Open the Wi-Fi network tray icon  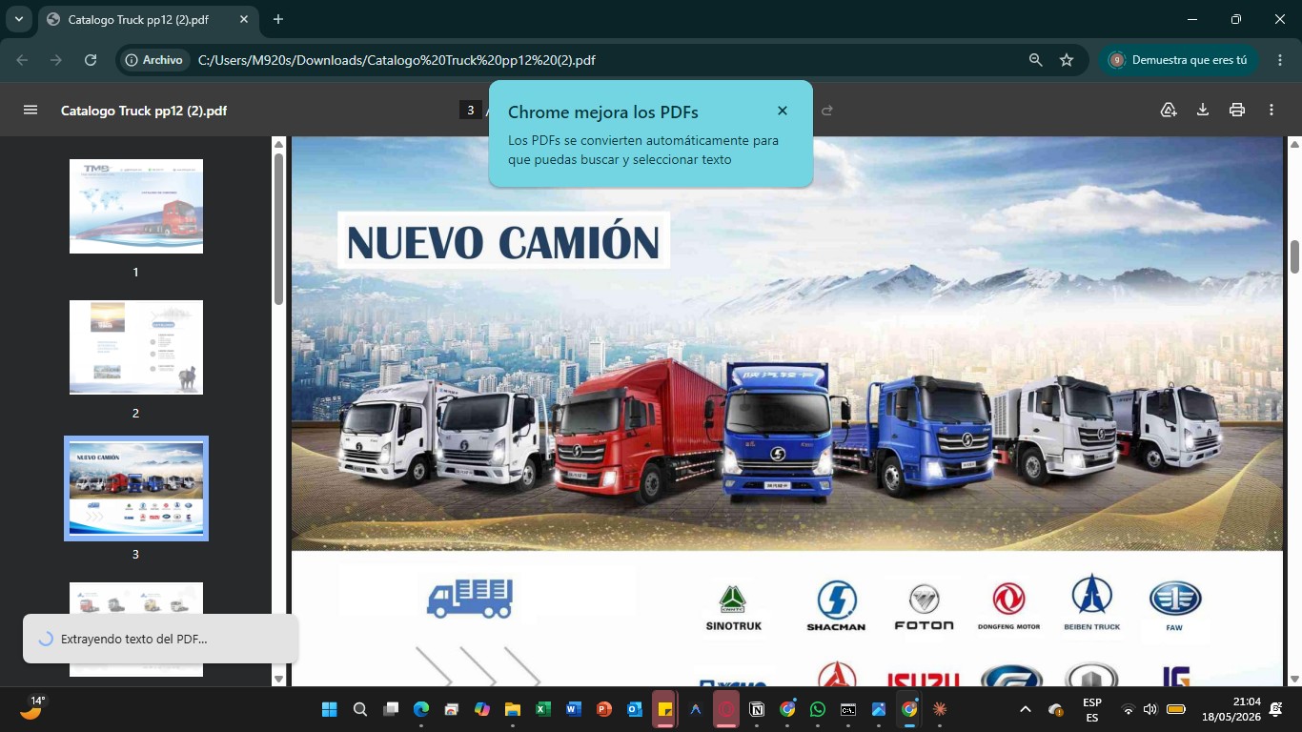tap(1129, 709)
